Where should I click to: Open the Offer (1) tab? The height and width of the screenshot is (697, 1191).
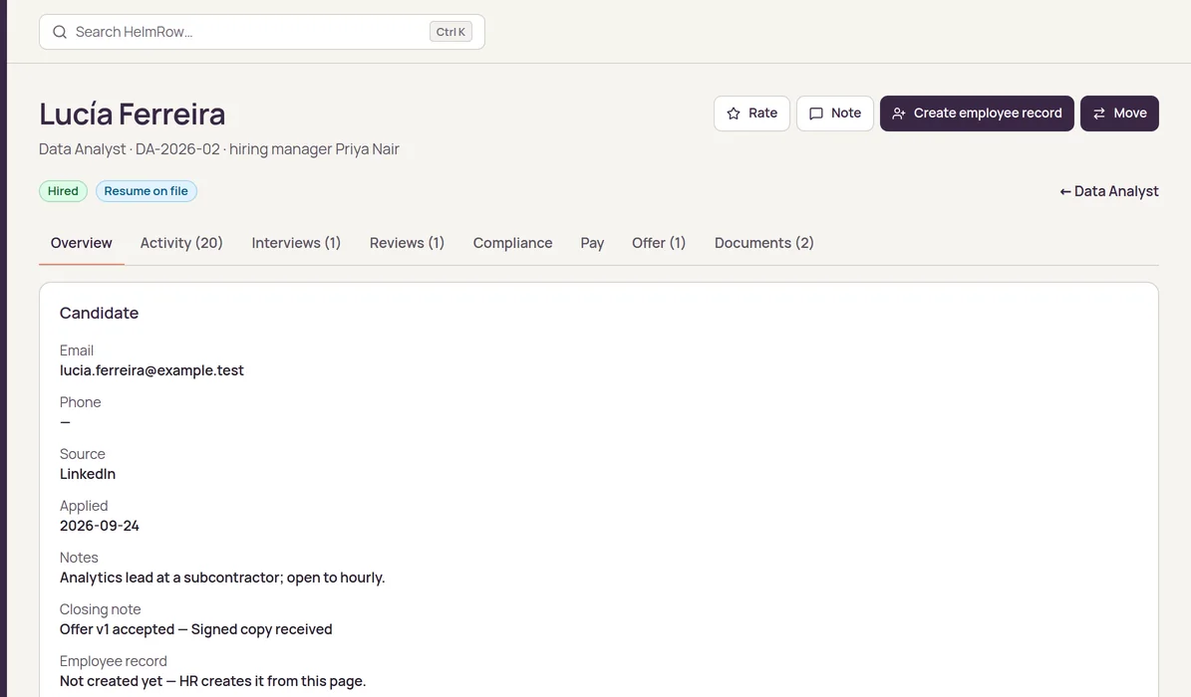659,243
